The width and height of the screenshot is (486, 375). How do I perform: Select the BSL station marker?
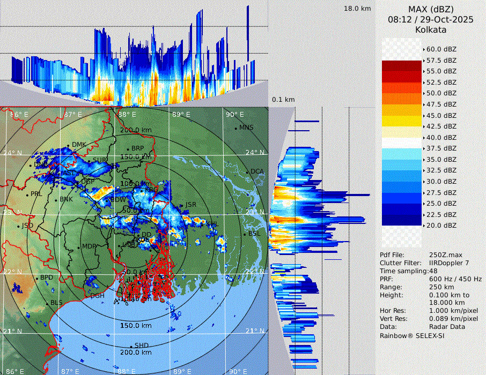click(245, 234)
